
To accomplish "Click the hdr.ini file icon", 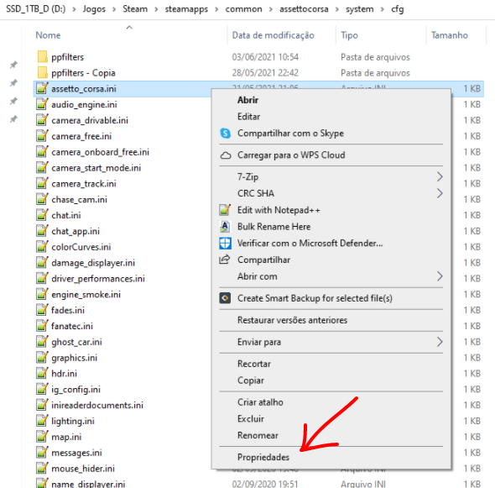I will pos(42,373).
